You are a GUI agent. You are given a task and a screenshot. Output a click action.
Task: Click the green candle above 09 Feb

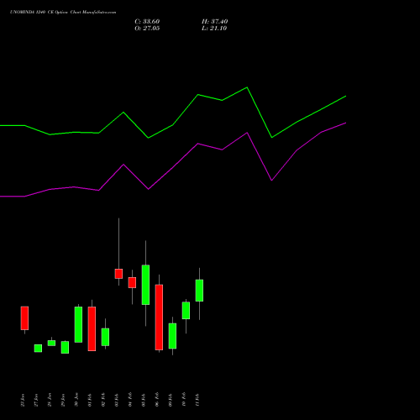172,336
